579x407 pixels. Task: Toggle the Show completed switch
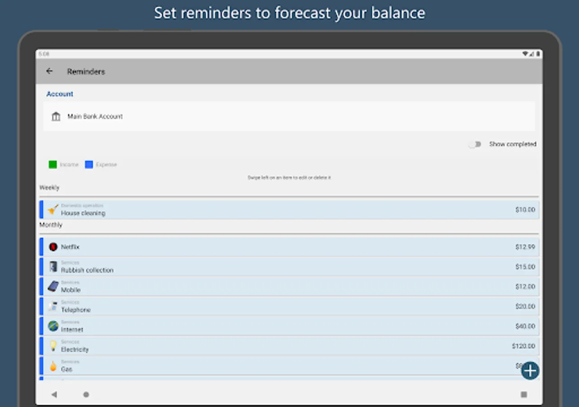pos(475,144)
